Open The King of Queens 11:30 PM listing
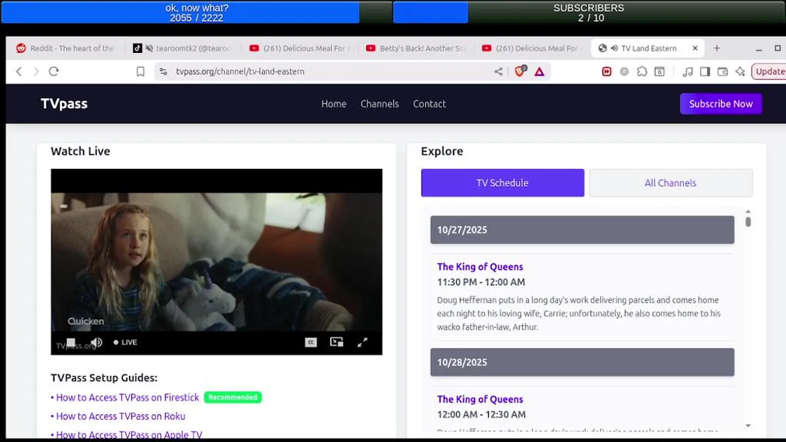Viewport: 786px width, 442px height. [x=480, y=266]
